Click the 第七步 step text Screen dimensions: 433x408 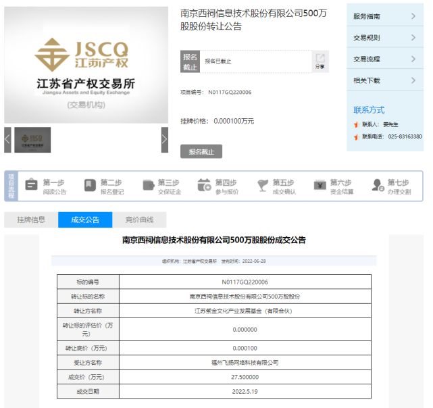click(x=398, y=182)
